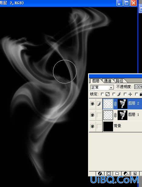Image resolution: width=142 pixels, height=187 pixels.
Task: Enable the lock transparent pixels checkbox
Action: 102,94
